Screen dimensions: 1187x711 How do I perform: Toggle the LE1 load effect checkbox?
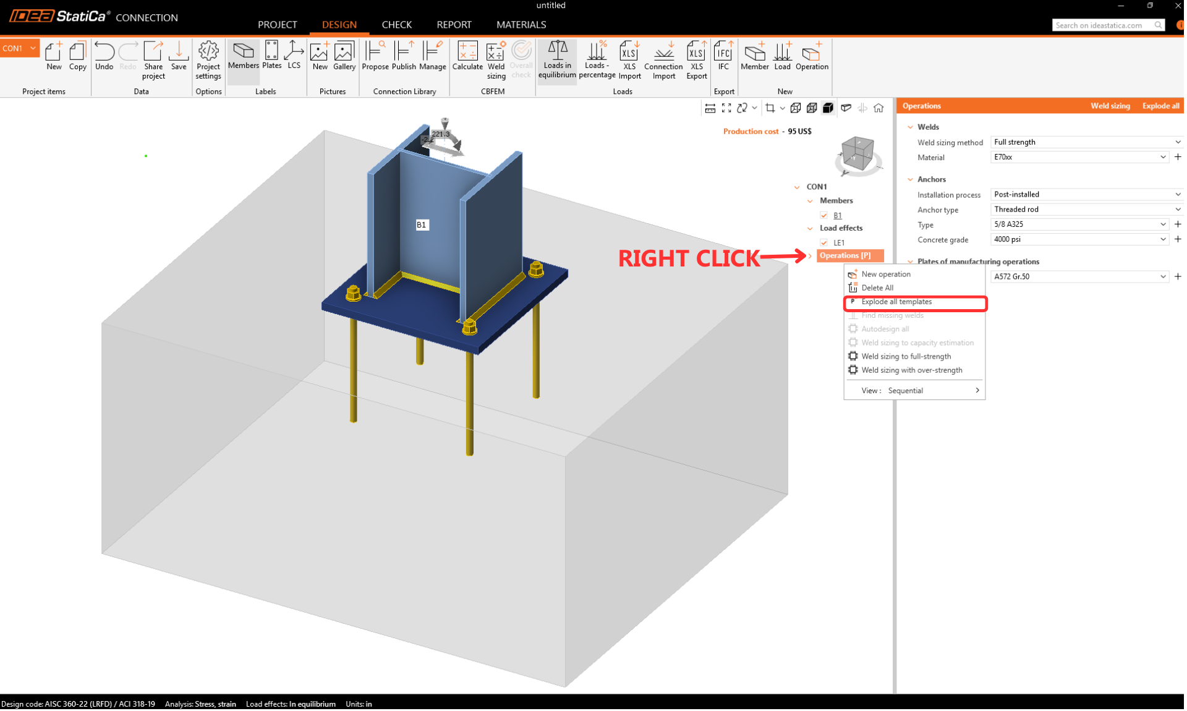[824, 242]
